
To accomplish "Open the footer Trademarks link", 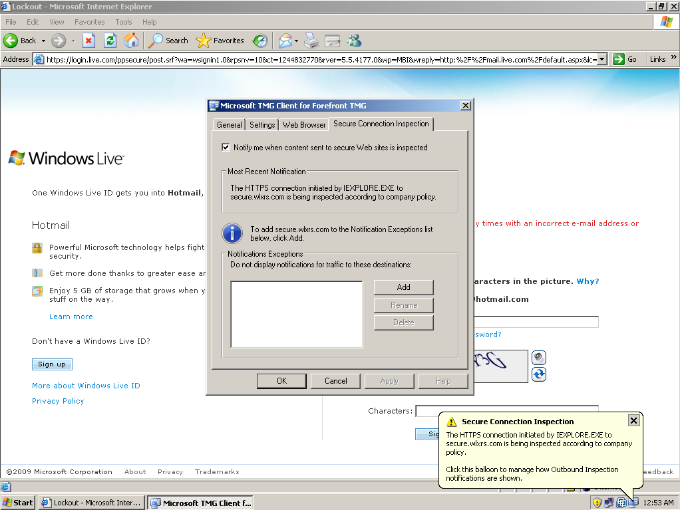I will coord(217,472).
